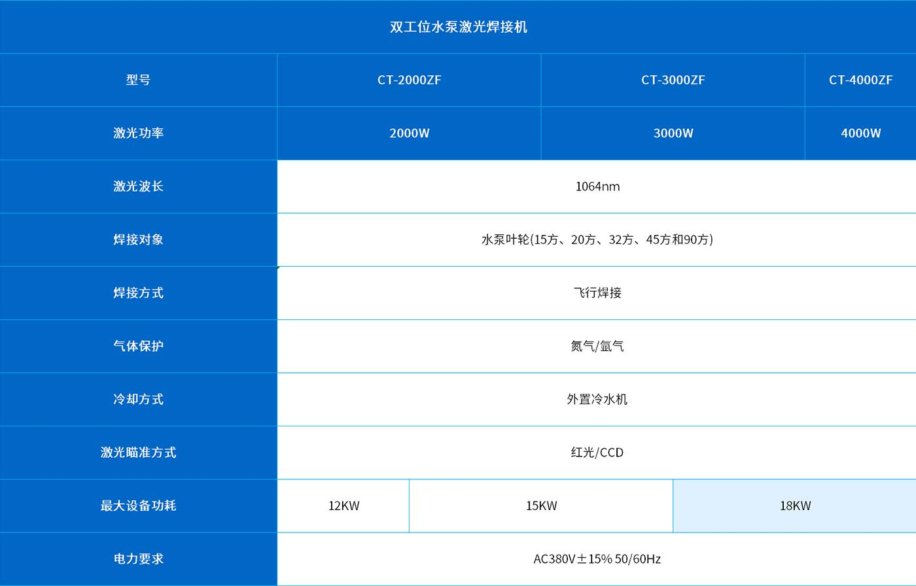Click the 双工位水泵激光焊接机 table title
Image resolution: width=916 pixels, height=586 pixels.
pyautogui.click(x=458, y=27)
